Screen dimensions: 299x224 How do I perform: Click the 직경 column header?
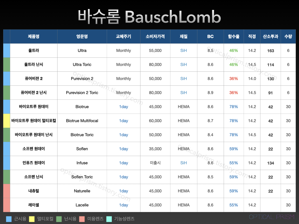coord(252,36)
